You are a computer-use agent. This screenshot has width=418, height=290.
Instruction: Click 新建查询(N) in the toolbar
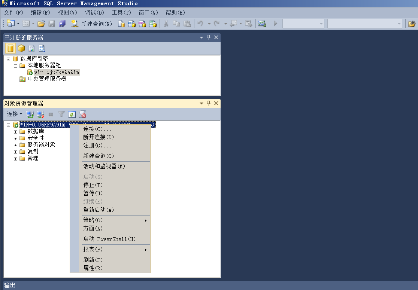[92, 24]
